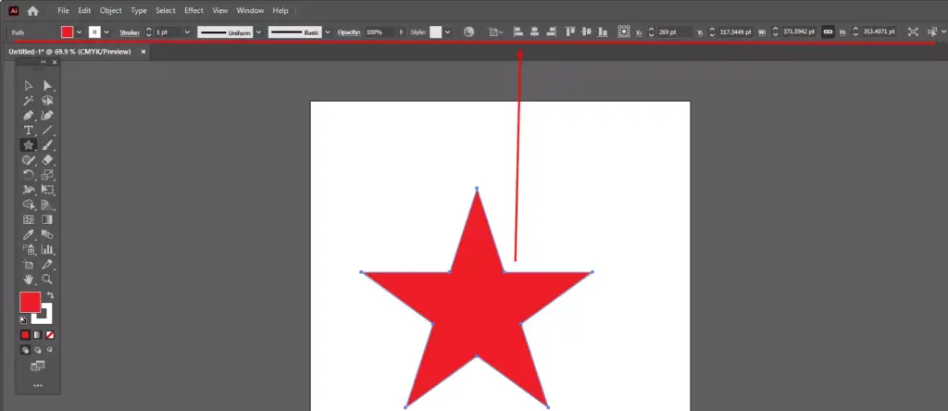Select the Eyedropper tool

click(x=29, y=234)
